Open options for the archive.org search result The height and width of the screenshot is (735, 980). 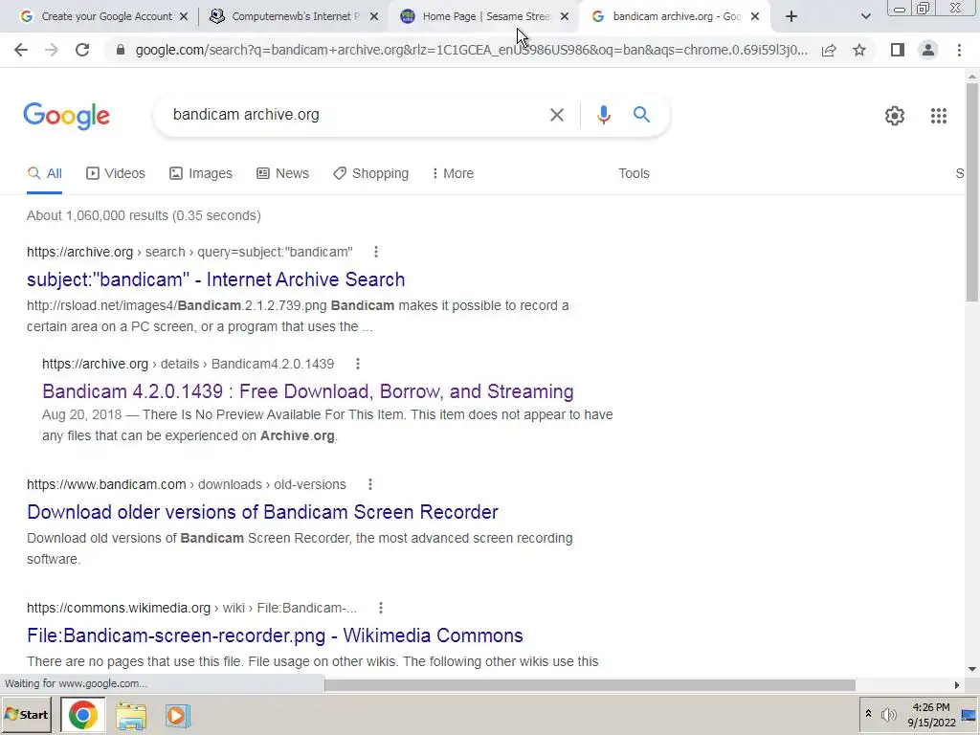(x=375, y=252)
